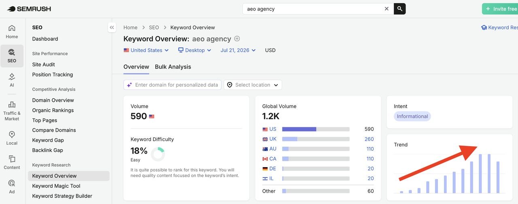Open Compare Domains in the sidebar
Image resolution: width=518 pixels, height=204 pixels.
click(54, 130)
